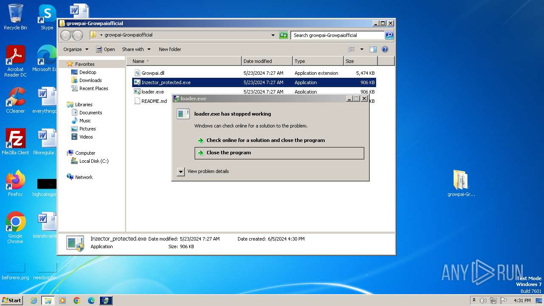Click Windows Media Player taskbar icon
This screenshot has height=306, width=544.
[62, 300]
